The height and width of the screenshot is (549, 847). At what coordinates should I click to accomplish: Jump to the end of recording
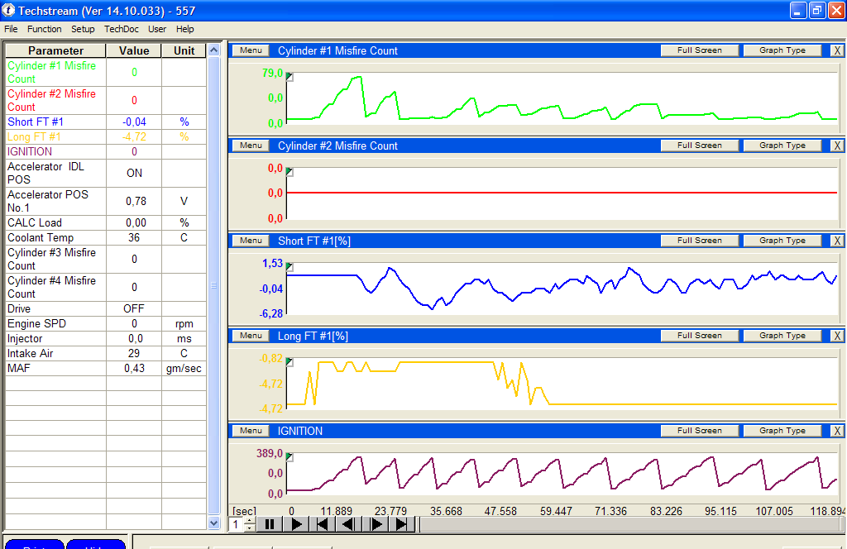402,524
